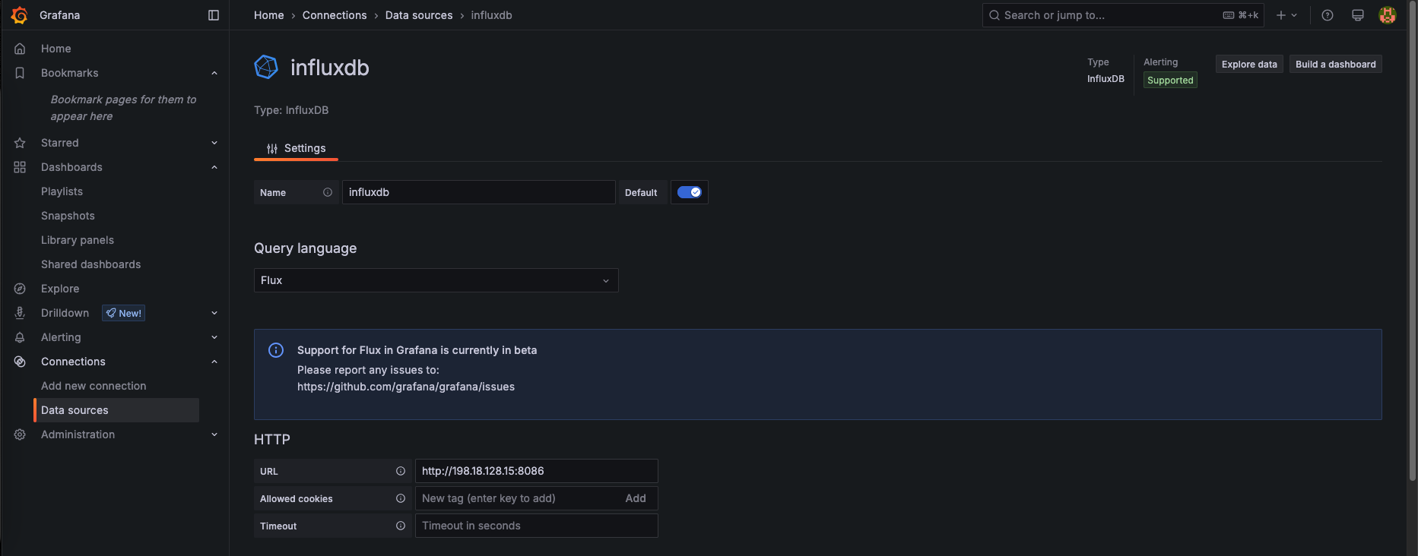This screenshot has height=556, width=1418.
Task: Click Build a dashboard button
Action: [1335, 65]
